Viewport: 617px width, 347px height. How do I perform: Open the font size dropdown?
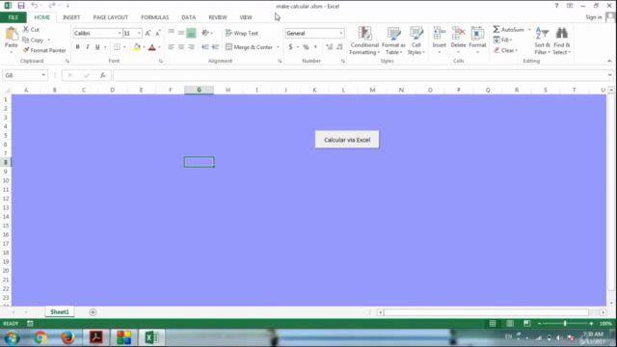tap(139, 33)
